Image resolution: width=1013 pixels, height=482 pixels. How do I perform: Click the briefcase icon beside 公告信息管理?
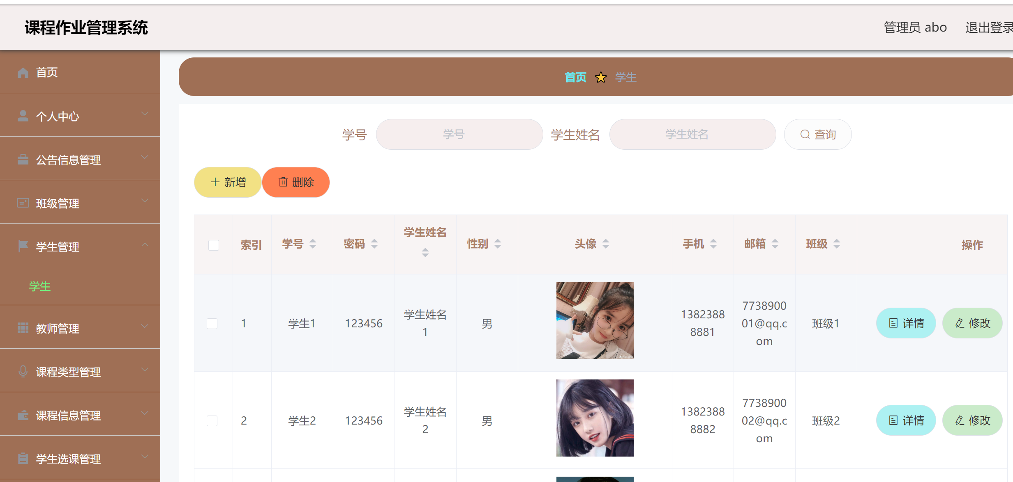tap(23, 160)
